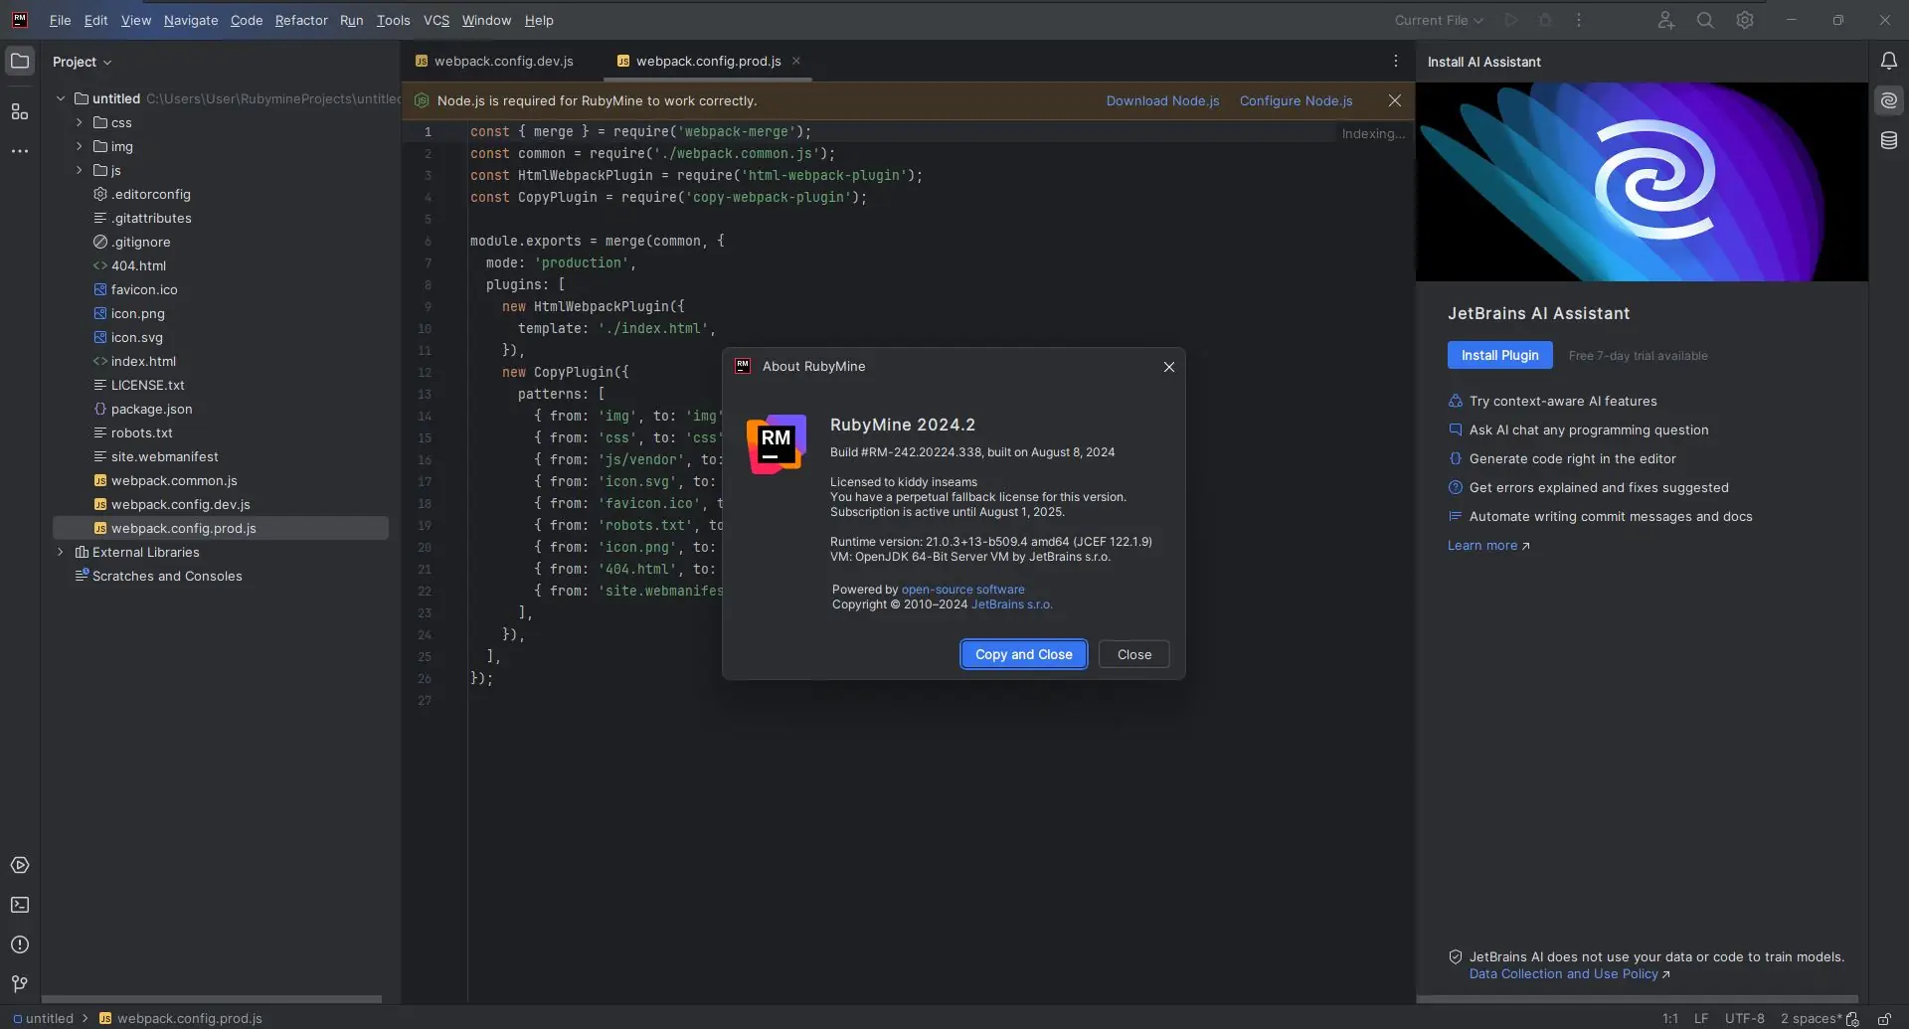Toggle the AI Assistant sidebar icon
Screen dimensions: 1909x1029
coord(1889,100)
